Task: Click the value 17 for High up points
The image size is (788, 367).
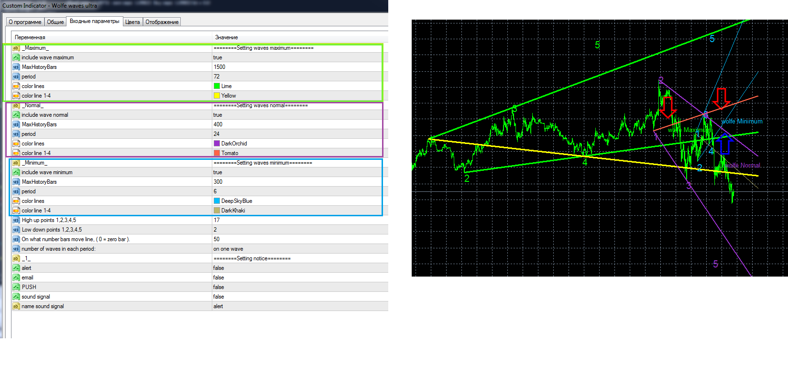Action: pyautogui.click(x=217, y=220)
